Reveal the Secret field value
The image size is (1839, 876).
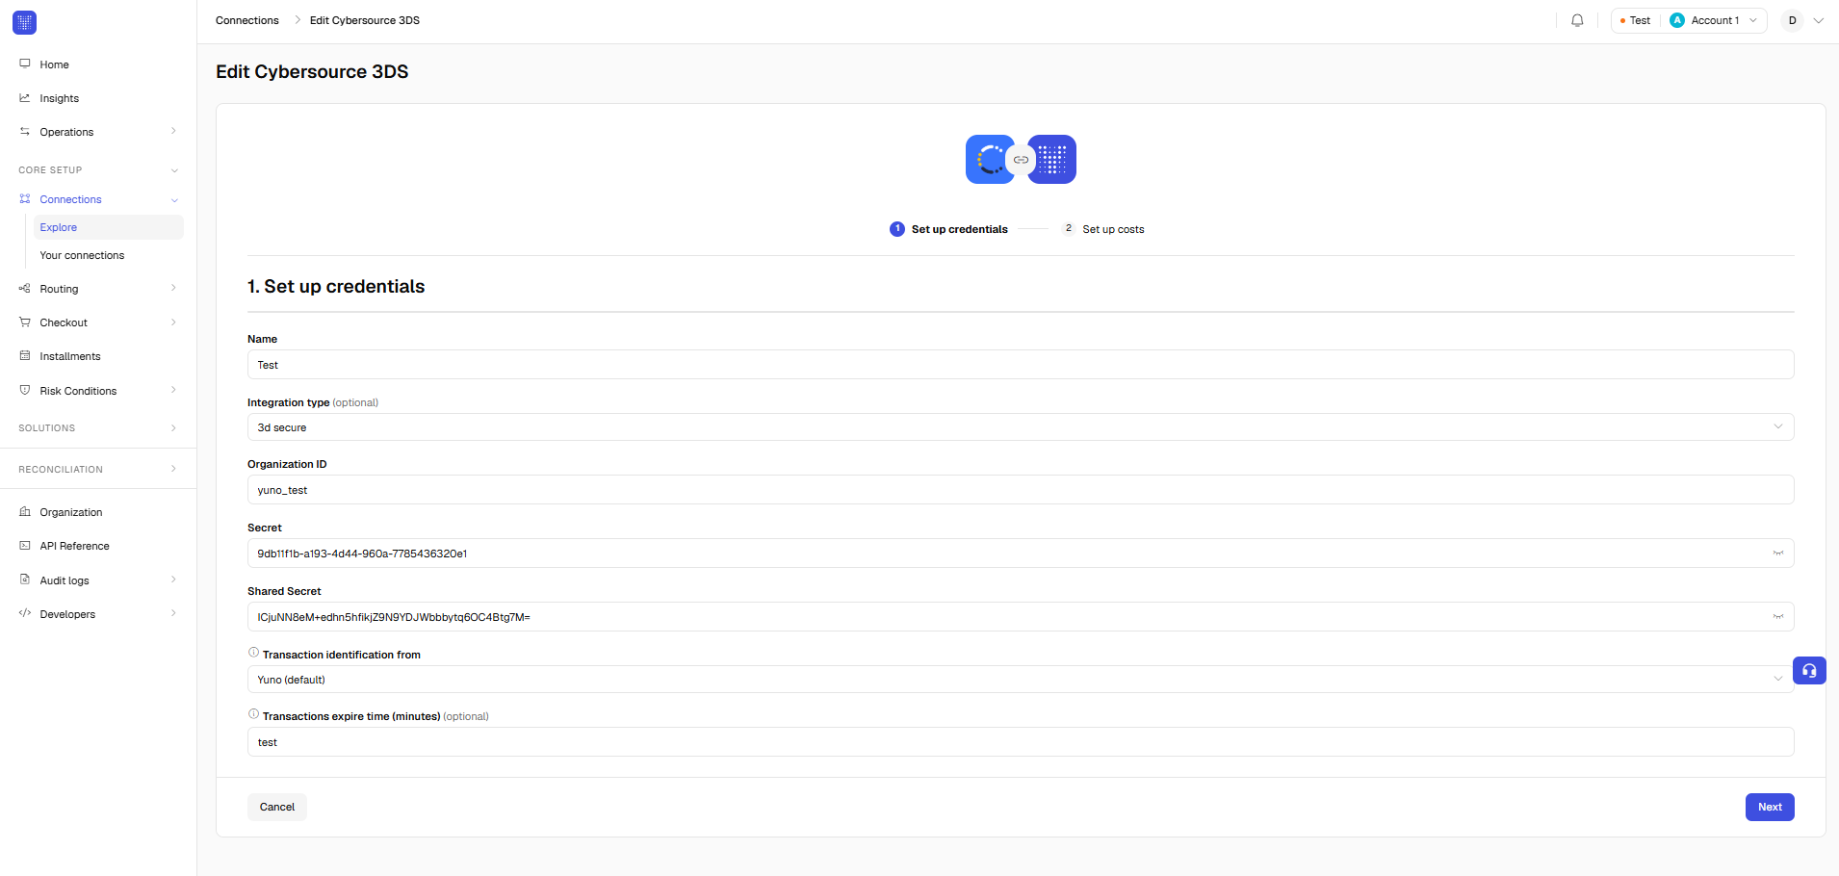coord(1777,554)
